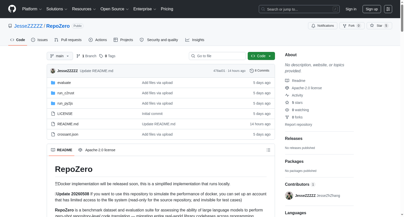Click the book icon beside Readme
This screenshot has width=404, height=217.
[287, 81]
